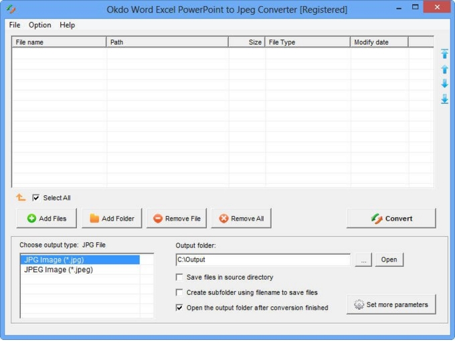Click the move-down arrow icon
This screenshot has height=346, width=455.
coord(444,84)
